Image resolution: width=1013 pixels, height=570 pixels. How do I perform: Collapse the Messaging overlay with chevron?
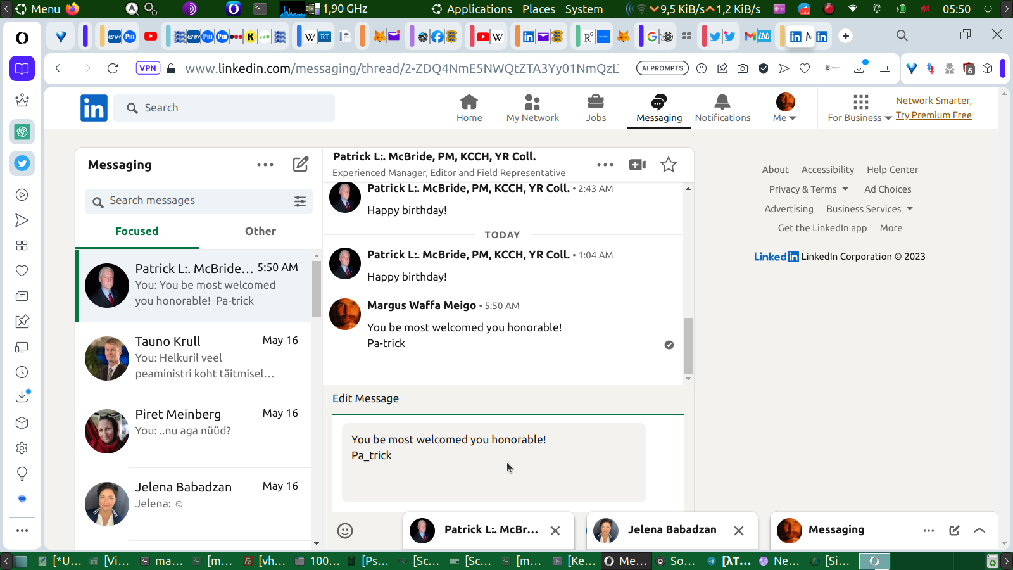[979, 531]
